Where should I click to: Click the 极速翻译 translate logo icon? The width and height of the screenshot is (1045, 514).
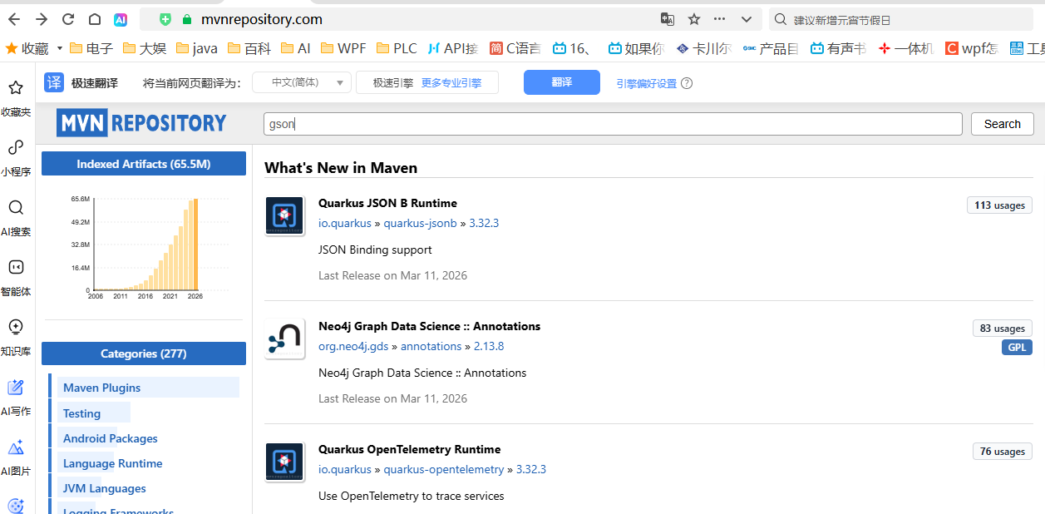pos(54,82)
